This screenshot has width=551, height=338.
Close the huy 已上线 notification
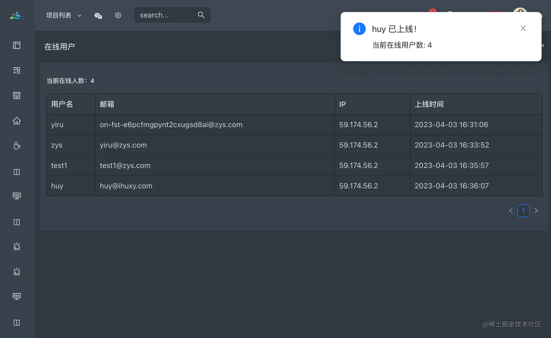pos(523,28)
